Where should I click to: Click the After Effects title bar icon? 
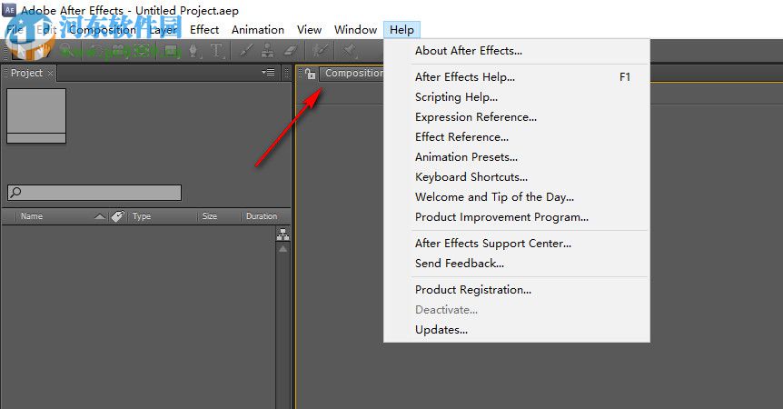pyautogui.click(x=9, y=9)
